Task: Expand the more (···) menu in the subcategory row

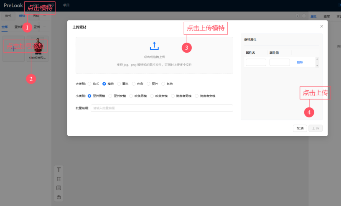Action: click(x=45, y=27)
